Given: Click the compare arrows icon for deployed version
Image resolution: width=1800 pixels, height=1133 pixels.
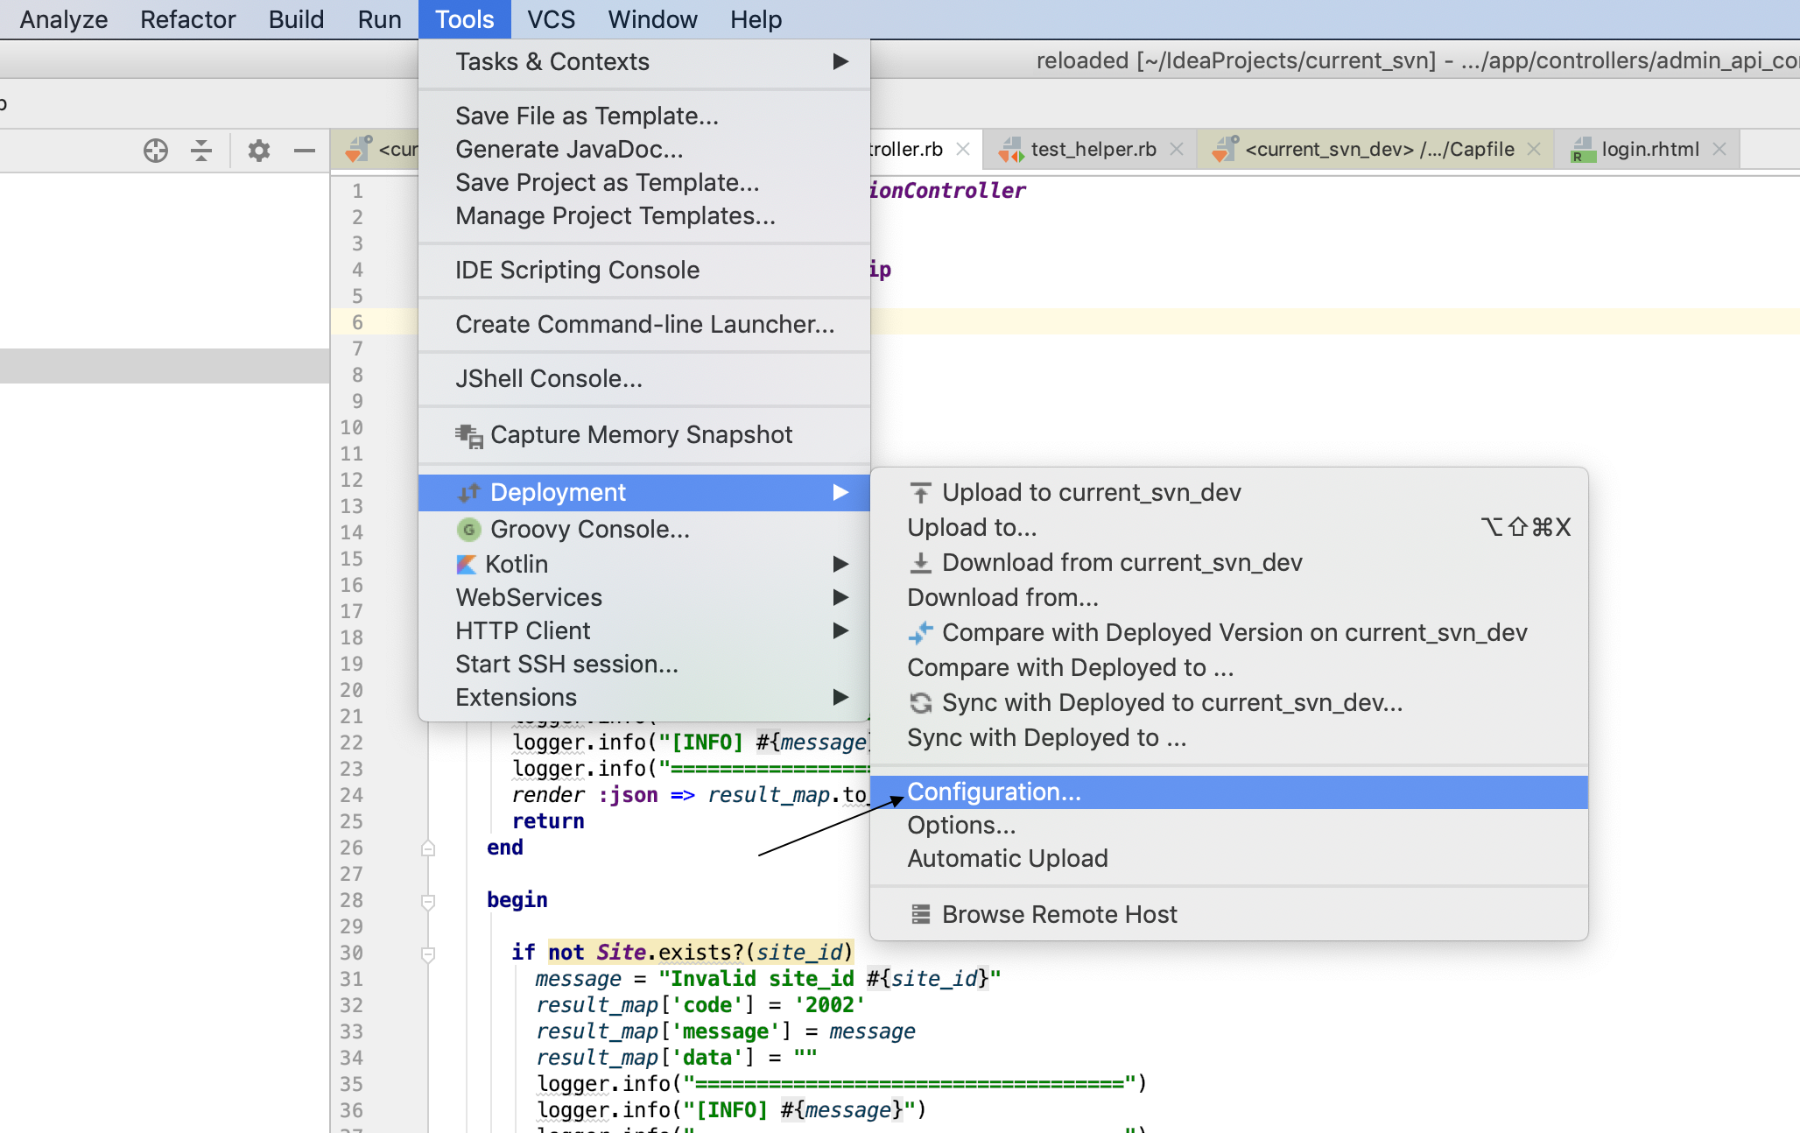Looking at the screenshot, I should (x=920, y=633).
